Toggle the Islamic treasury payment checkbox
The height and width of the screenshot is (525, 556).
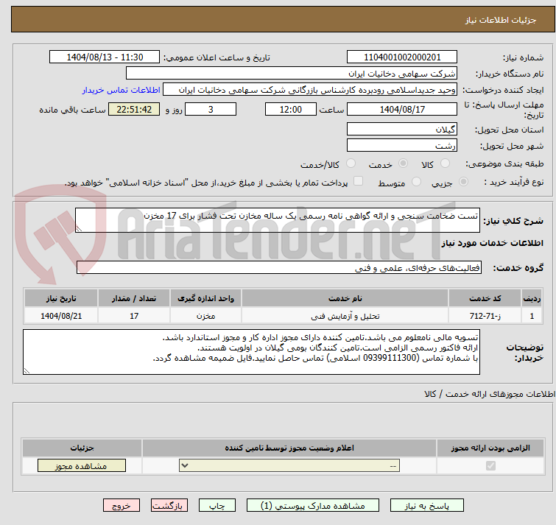click(359, 182)
